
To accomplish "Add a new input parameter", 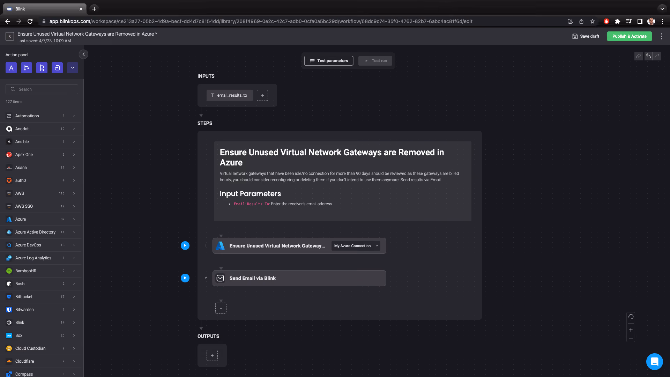I will coord(262,95).
